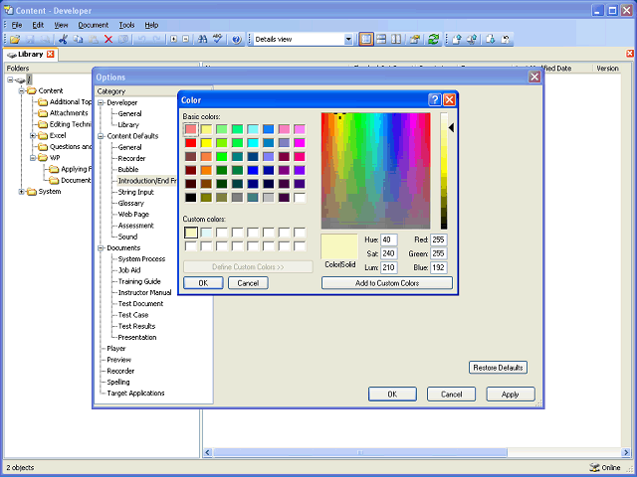The height and width of the screenshot is (477, 637).
Task: Click the Restore Defaults button
Action: coord(498,368)
